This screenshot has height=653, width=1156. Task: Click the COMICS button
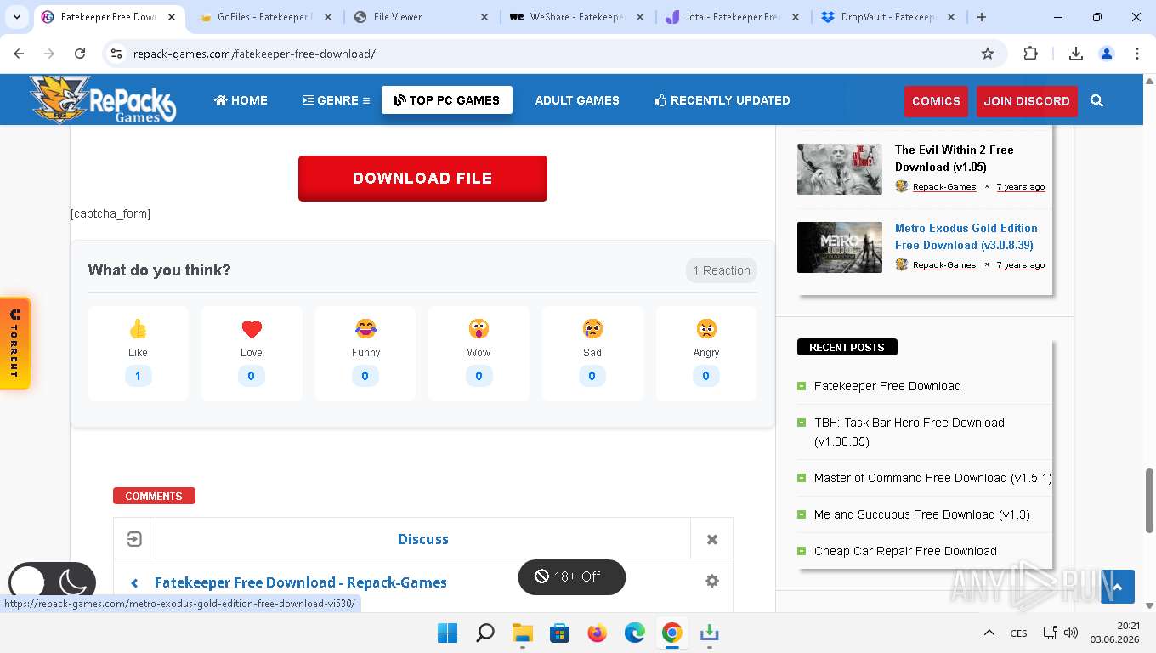[x=936, y=101]
